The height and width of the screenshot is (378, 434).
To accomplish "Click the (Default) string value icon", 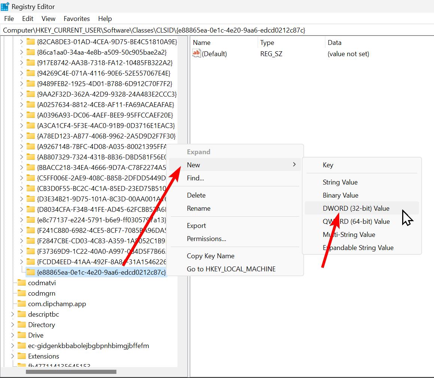I will coord(196,54).
